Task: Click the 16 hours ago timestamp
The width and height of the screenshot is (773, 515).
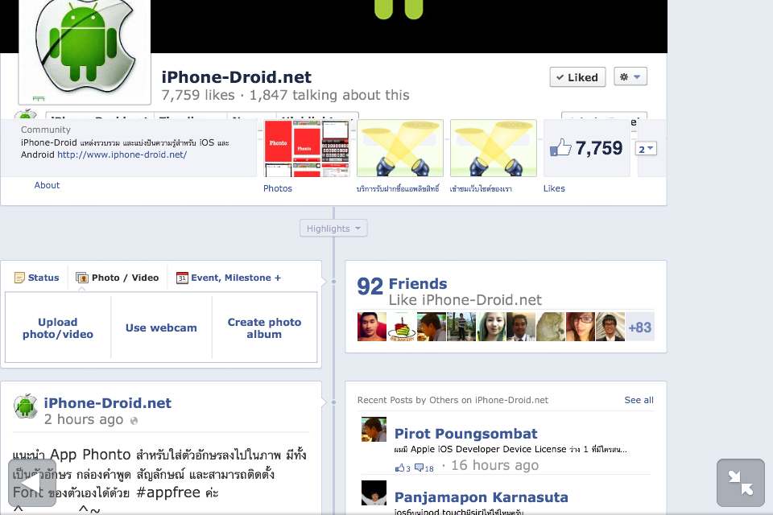Action: pos(494,465)
